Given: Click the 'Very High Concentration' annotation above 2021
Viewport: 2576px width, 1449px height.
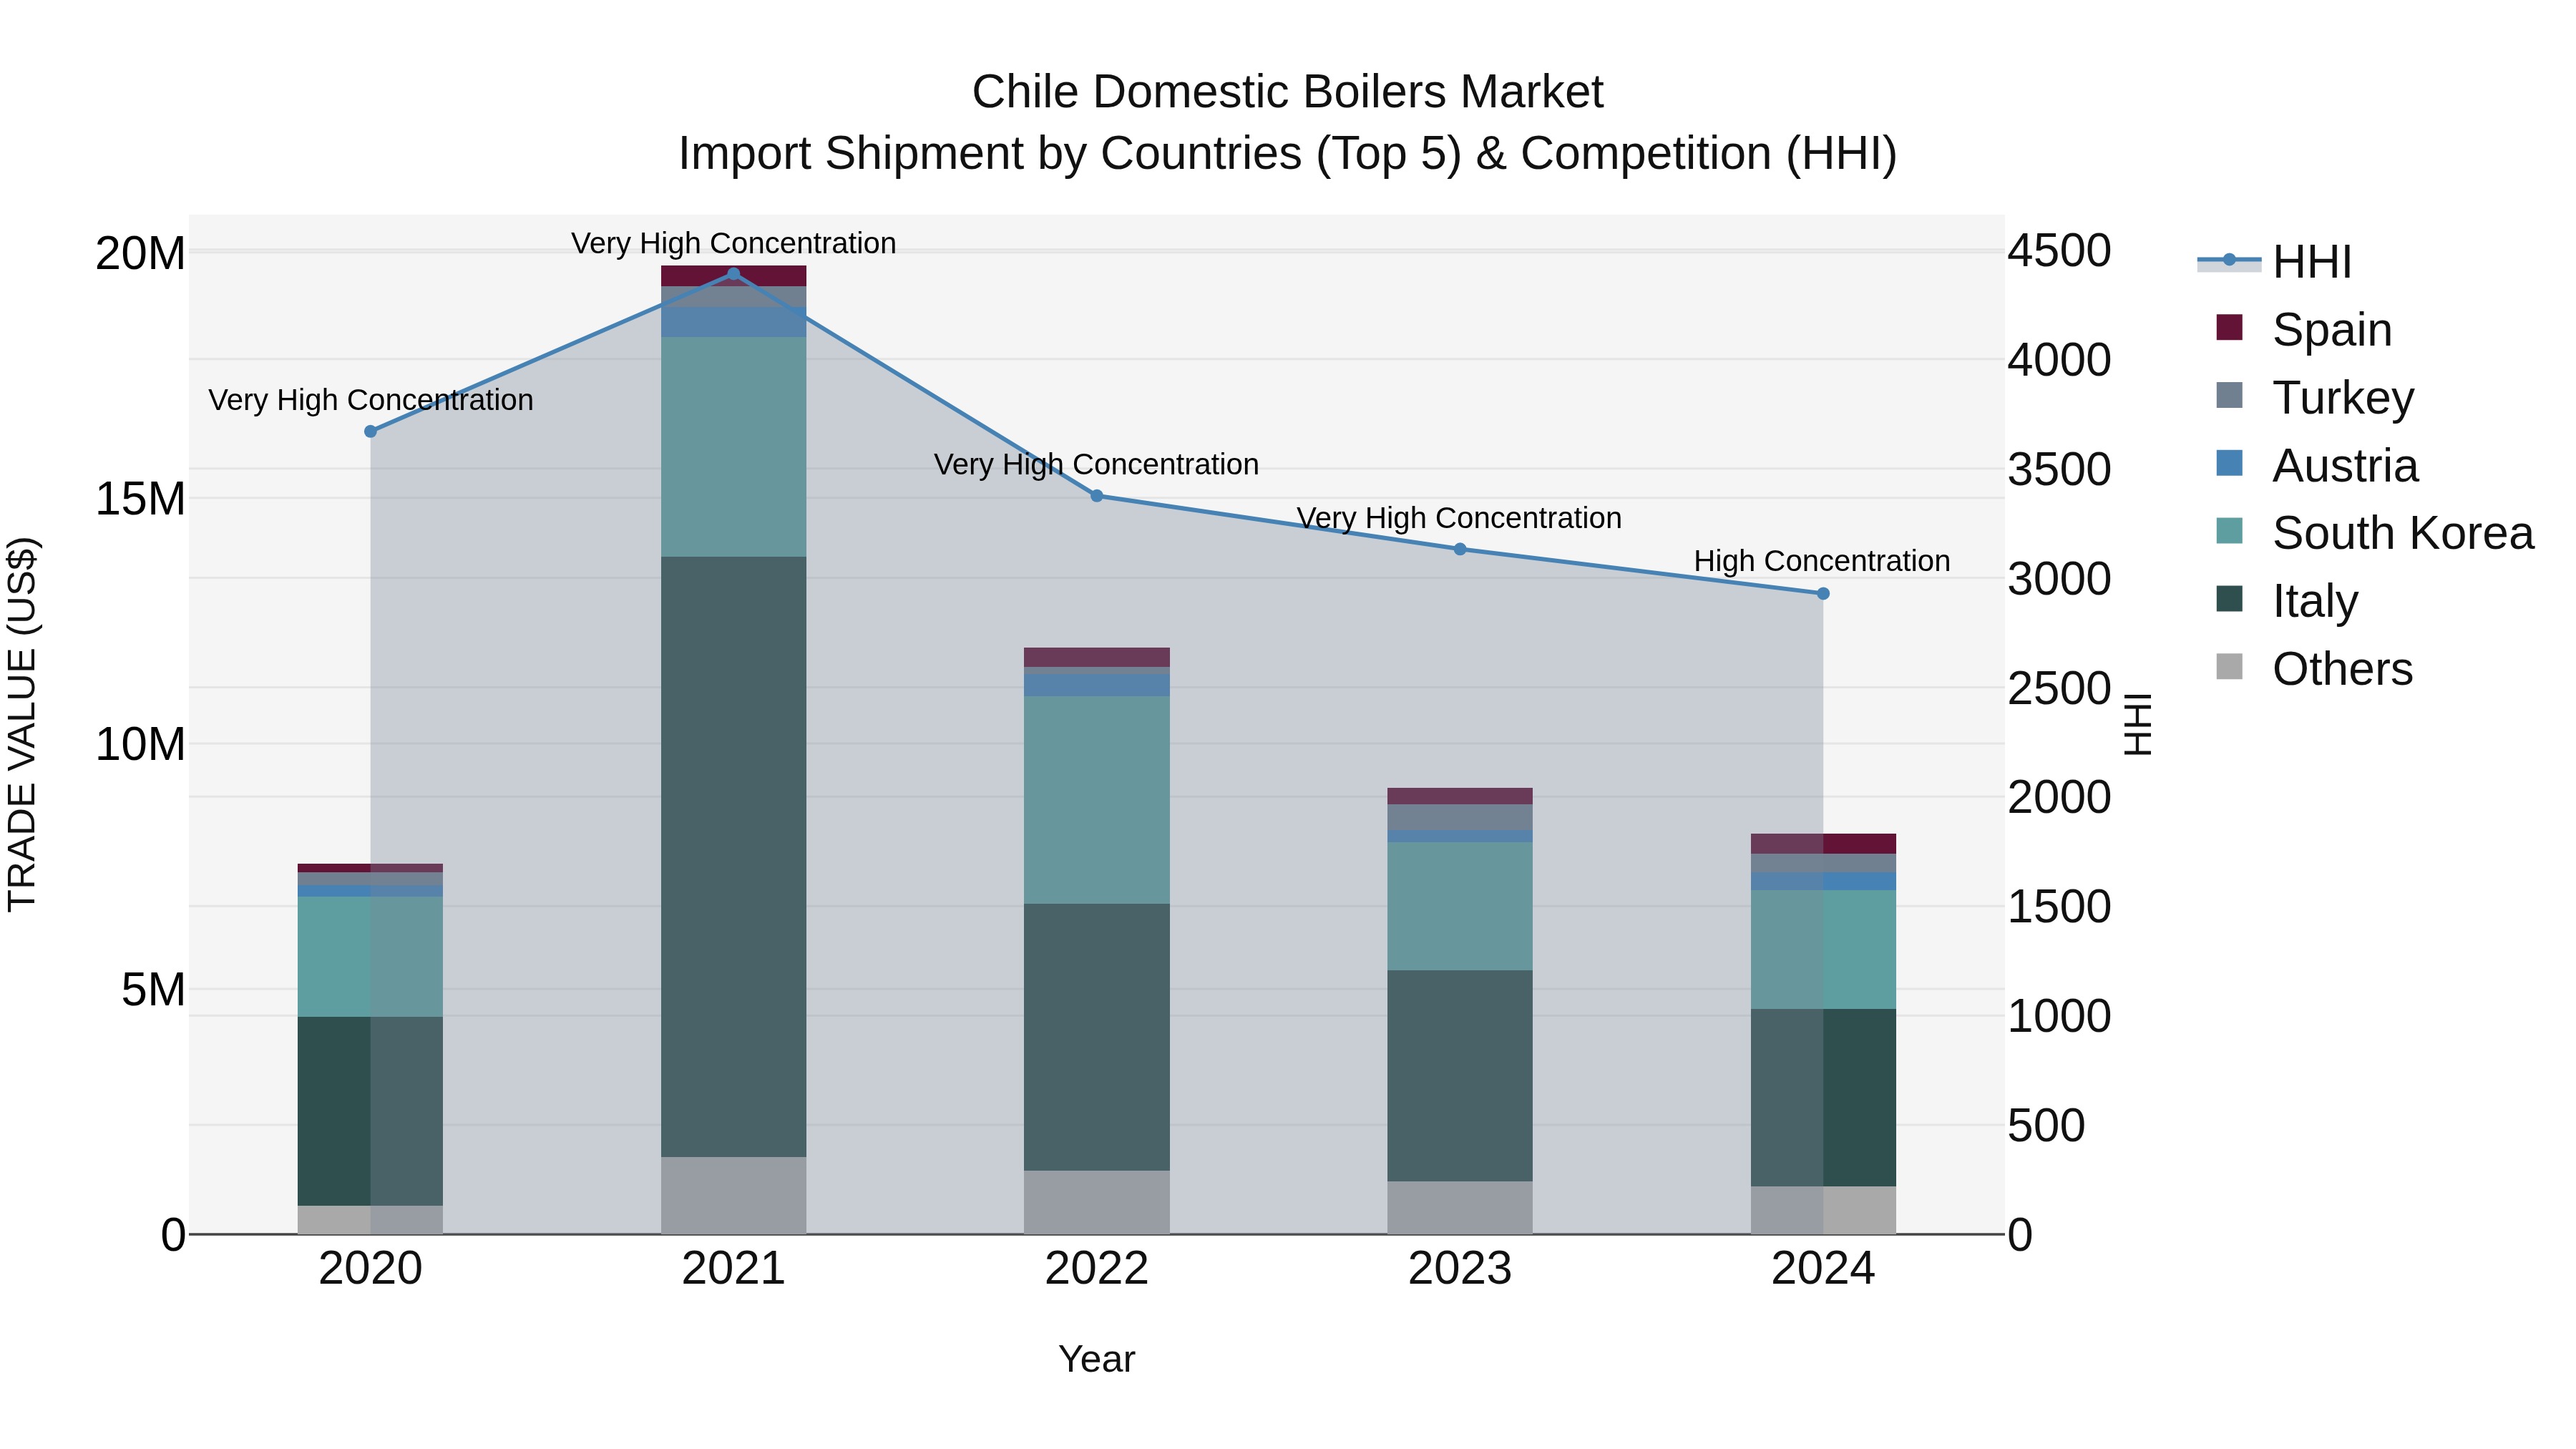Looking at the screenshot, I should (733, 243).
